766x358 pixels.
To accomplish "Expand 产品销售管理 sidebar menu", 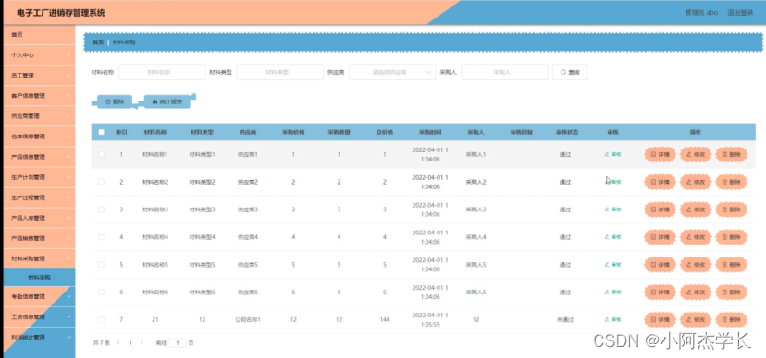I will coord(39,238).
